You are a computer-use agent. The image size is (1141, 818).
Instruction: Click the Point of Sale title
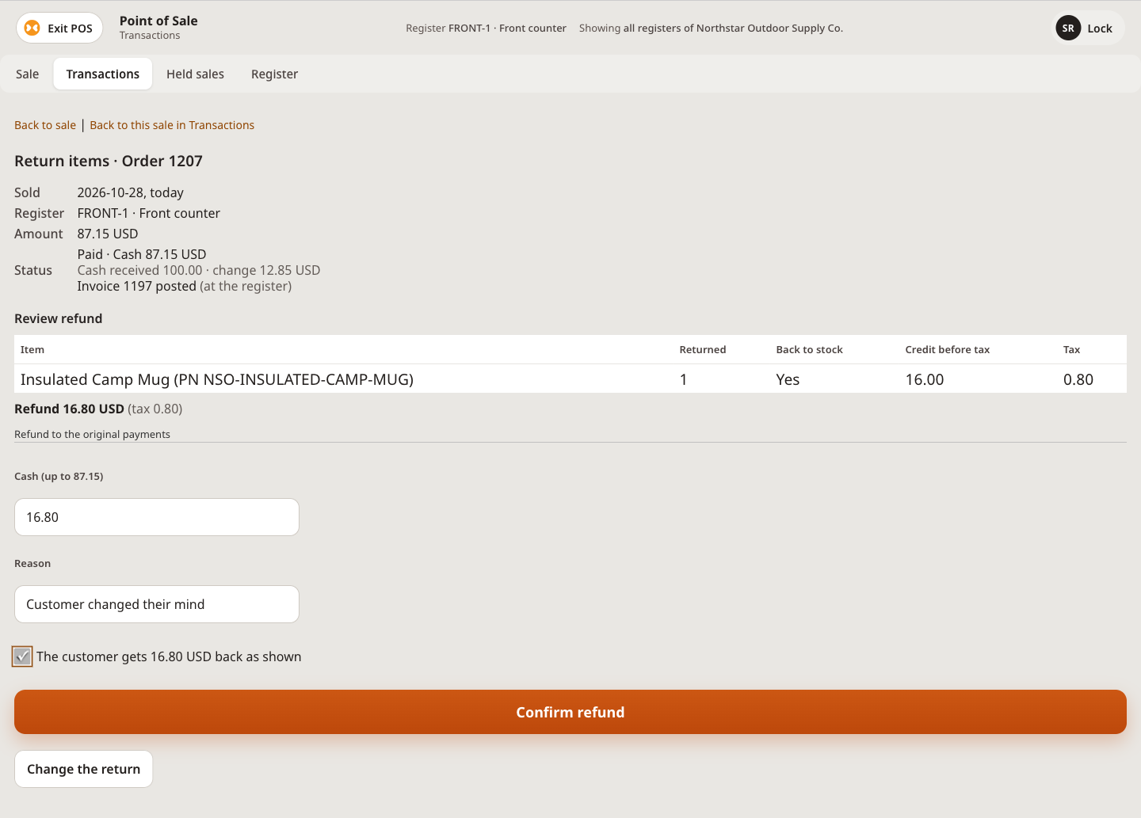[x=158, y=21]
